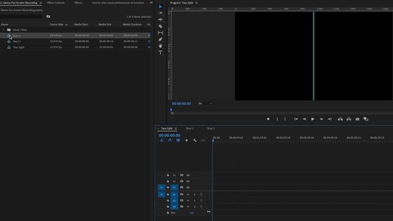The height and width of the screenshot is (221, 393).
Task: Select the Slip tool
Action: pos(160,33)
